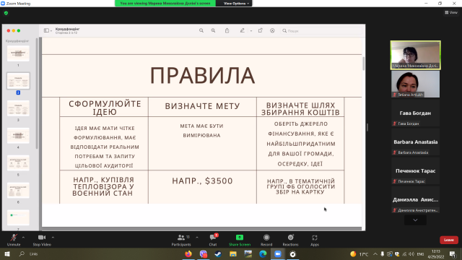The height and width of the screenshot is (260, 462).
Task: Open the notifications center icon
Action: 453,253
